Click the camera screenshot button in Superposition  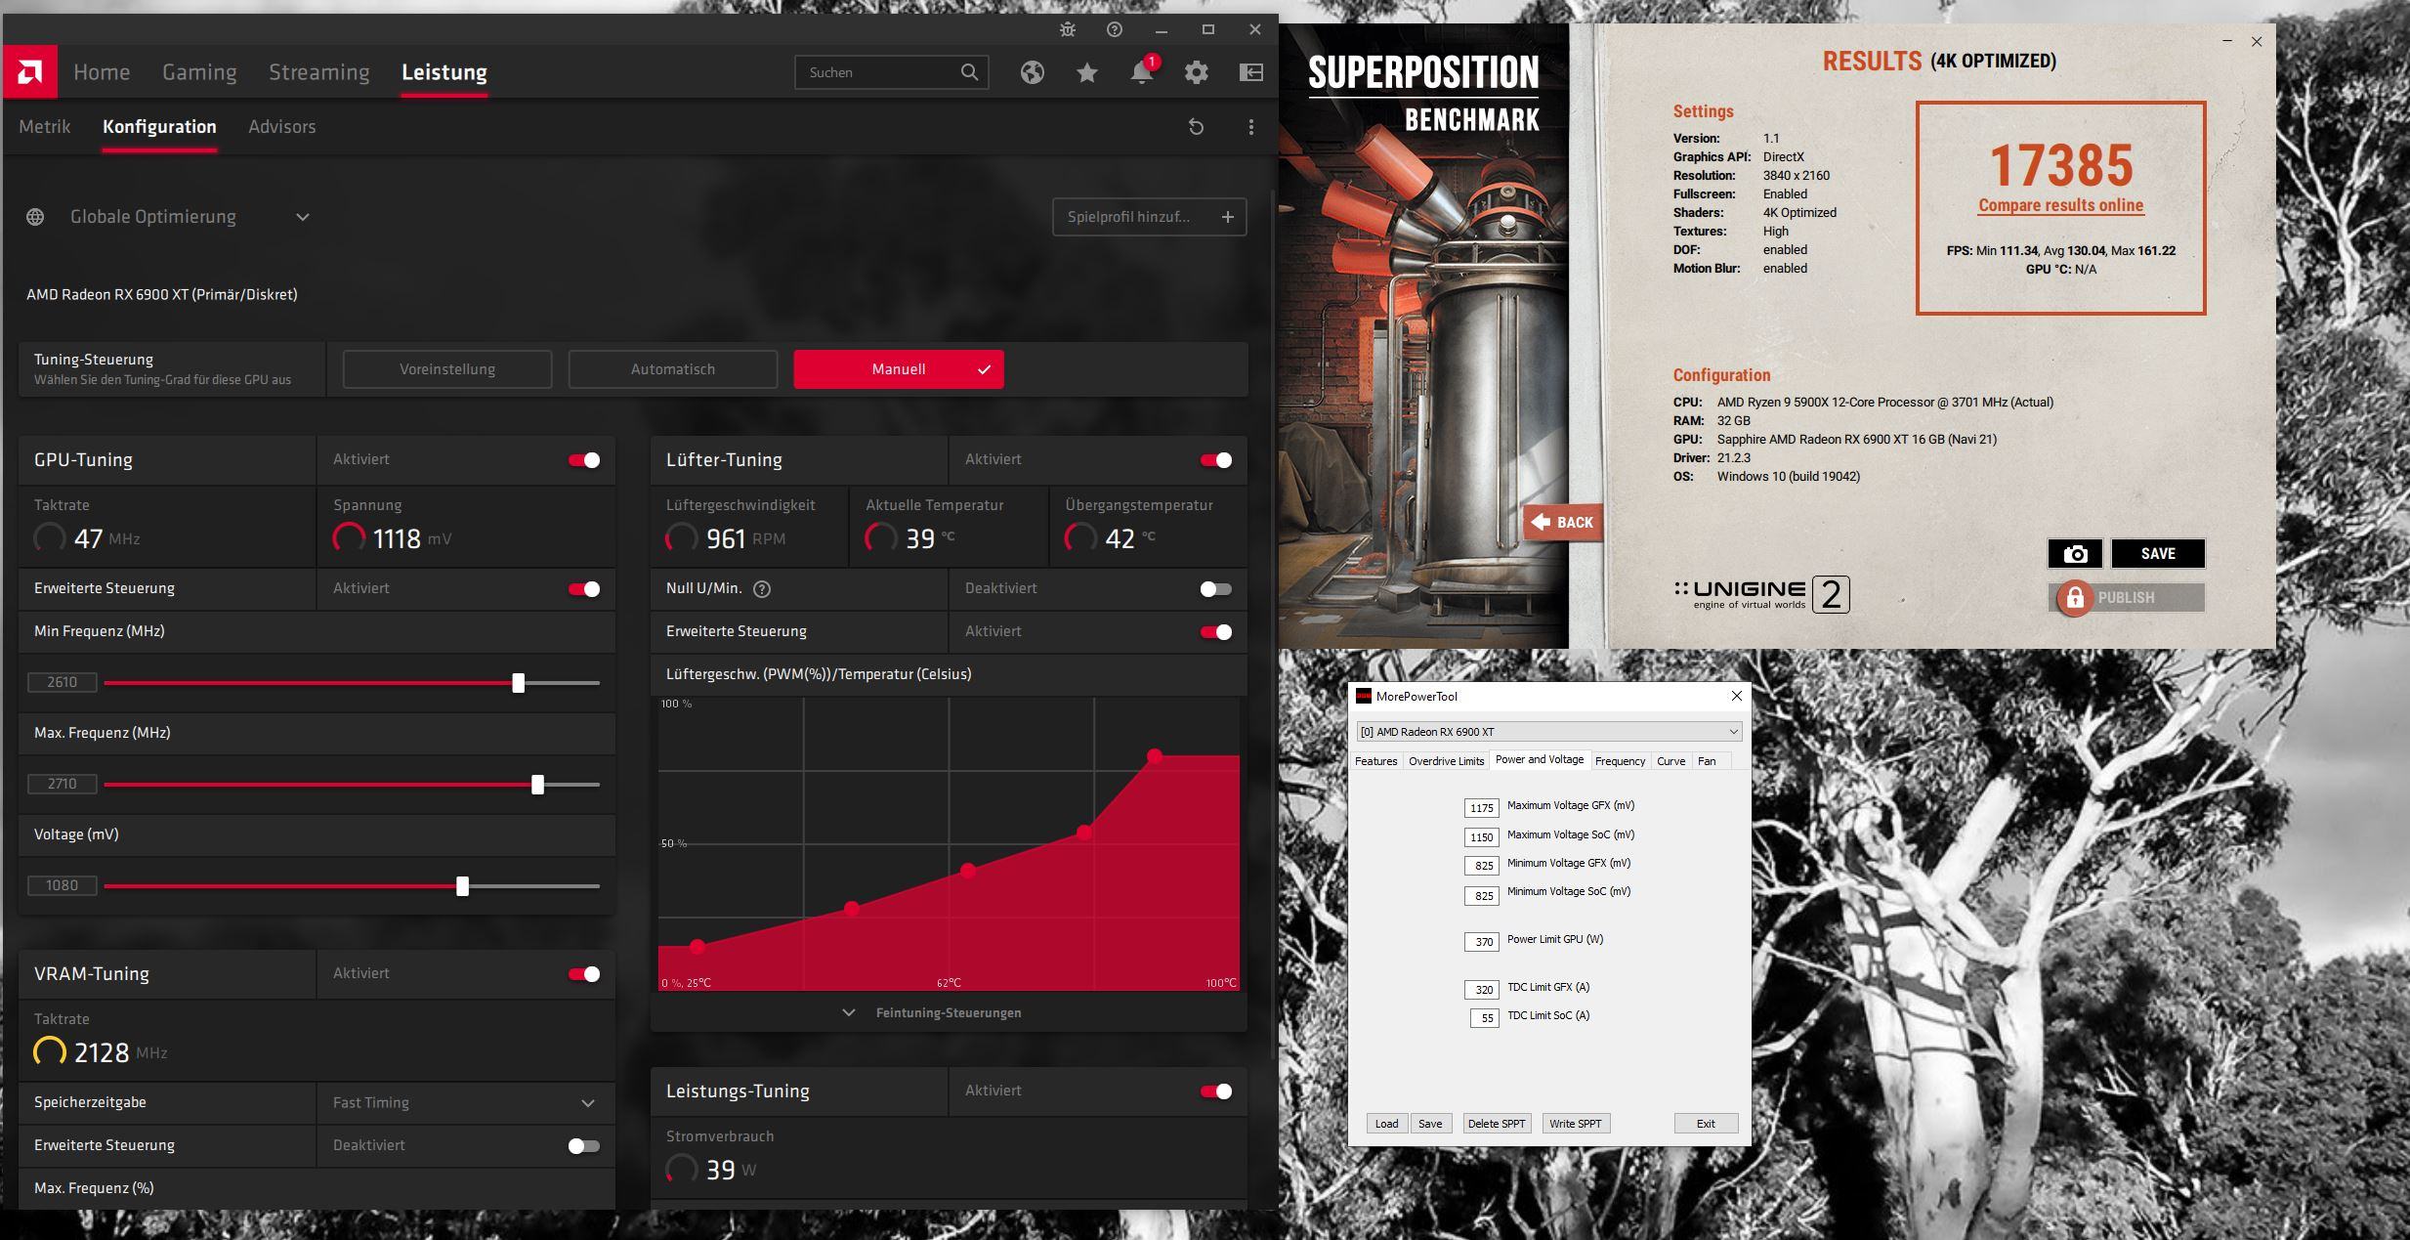point(2075,554)
